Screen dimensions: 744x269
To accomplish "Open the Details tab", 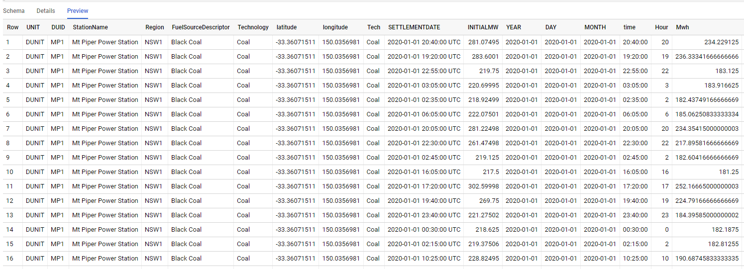I will pyautogui.click(x=46, y=10).
